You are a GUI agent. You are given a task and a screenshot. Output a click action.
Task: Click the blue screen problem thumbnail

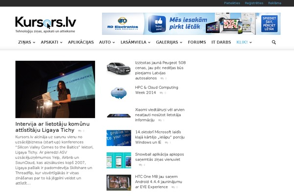click(119, 138)
